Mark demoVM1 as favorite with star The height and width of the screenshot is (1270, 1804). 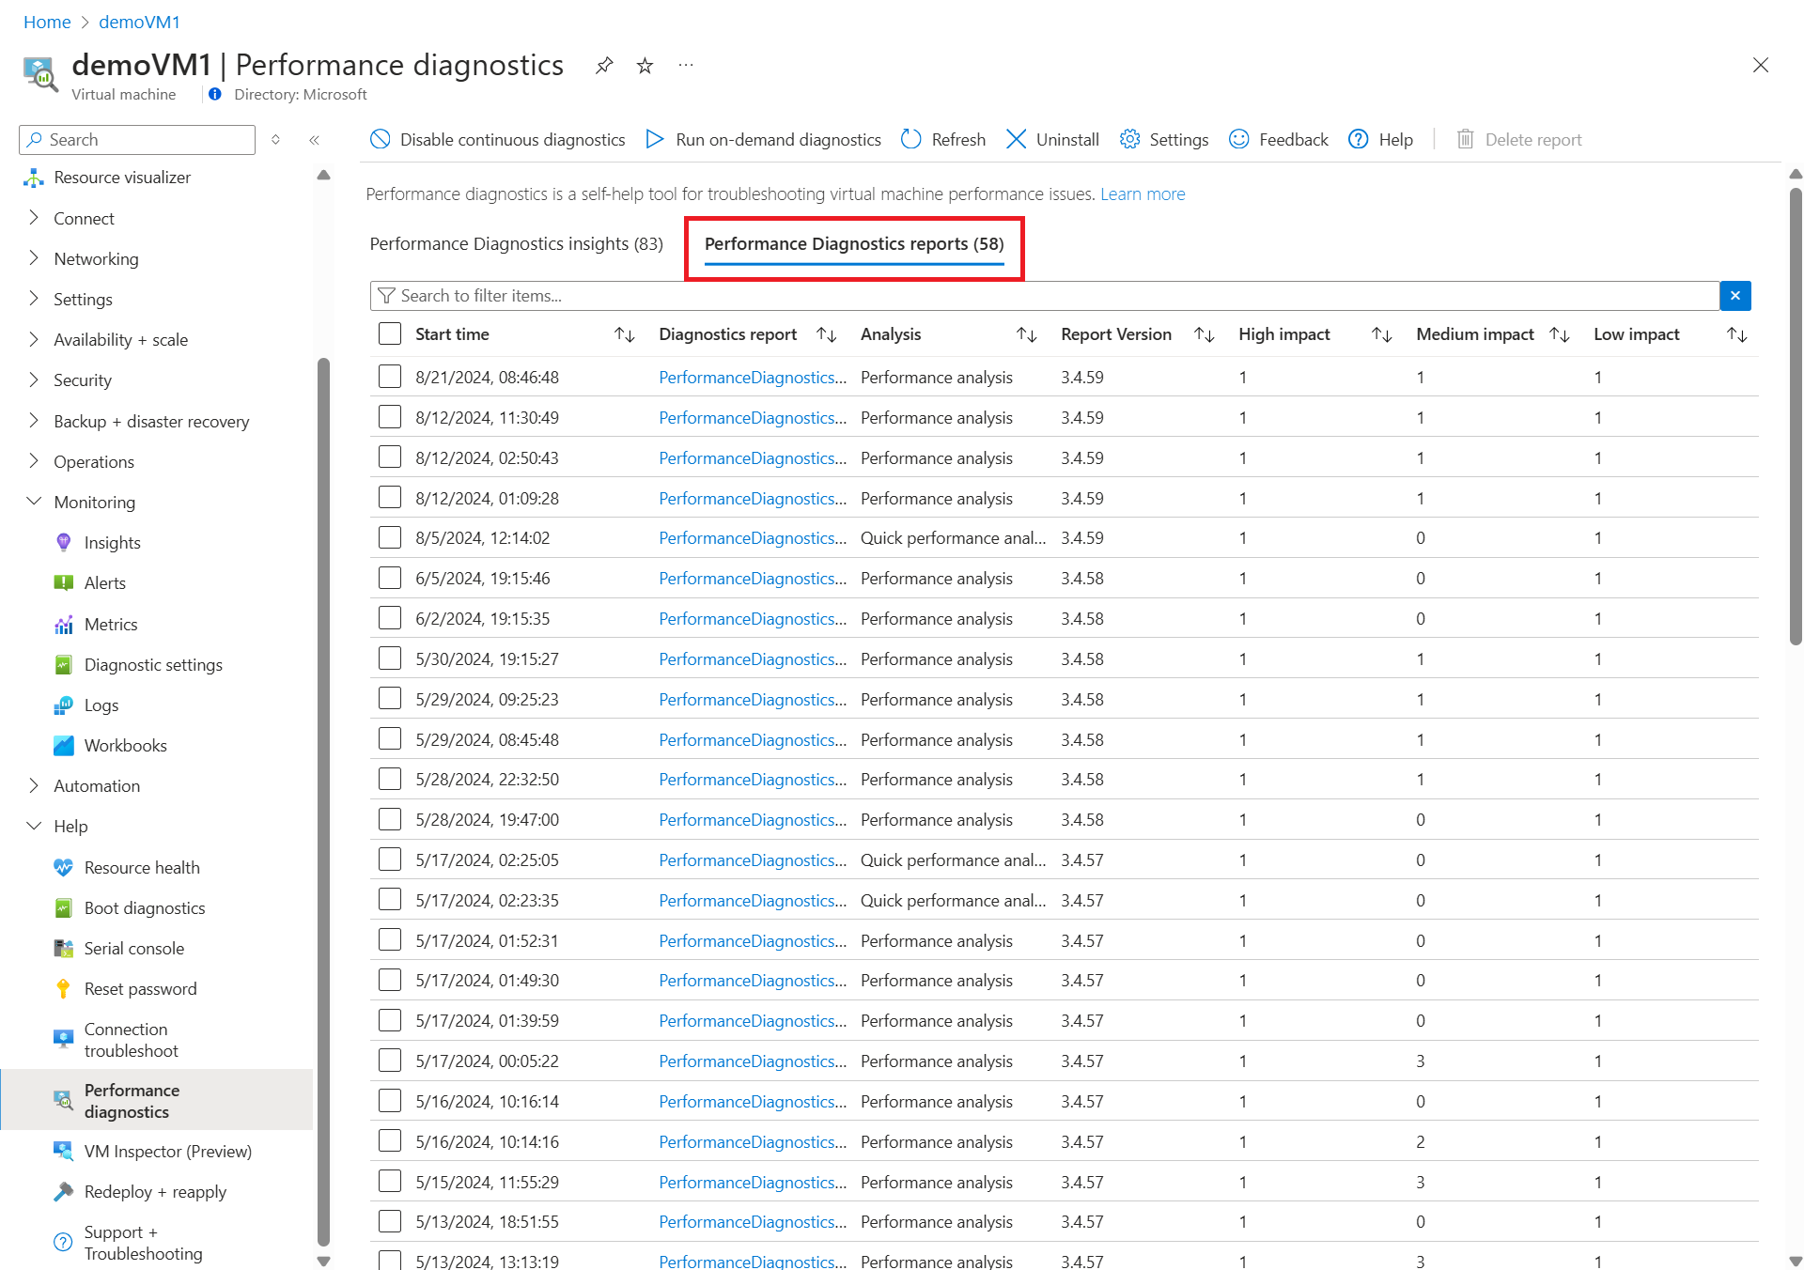point(645,65)
